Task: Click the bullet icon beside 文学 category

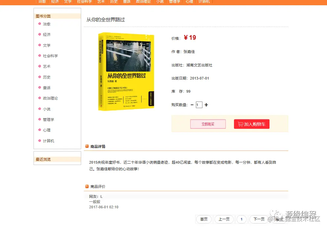Action: point(40,45)
